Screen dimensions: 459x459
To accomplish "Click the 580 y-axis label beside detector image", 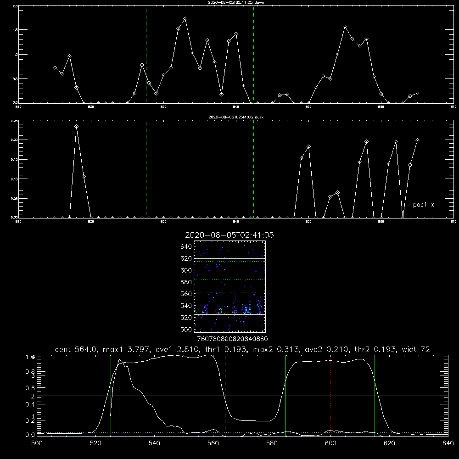I will tap(186, 282).
